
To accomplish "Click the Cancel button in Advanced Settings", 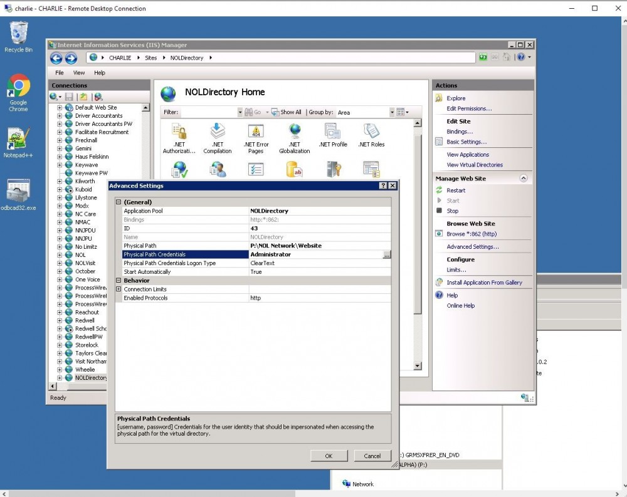I will pos(372,456).
